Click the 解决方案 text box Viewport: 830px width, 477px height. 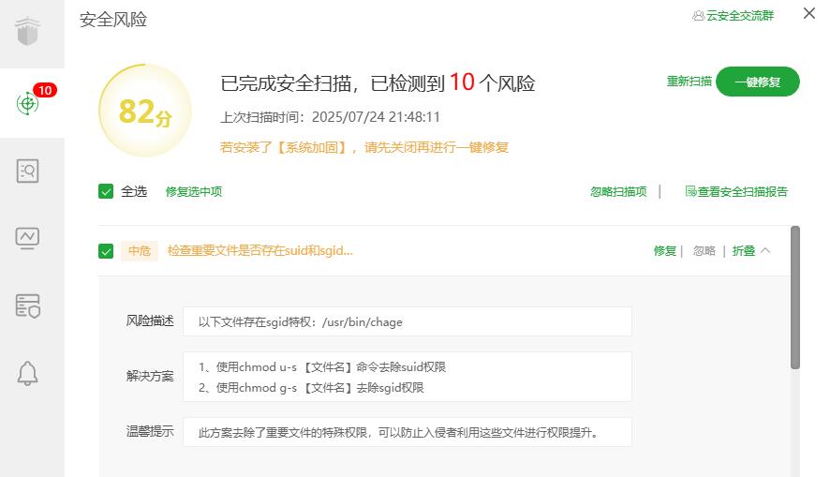(x=408, y=377)
